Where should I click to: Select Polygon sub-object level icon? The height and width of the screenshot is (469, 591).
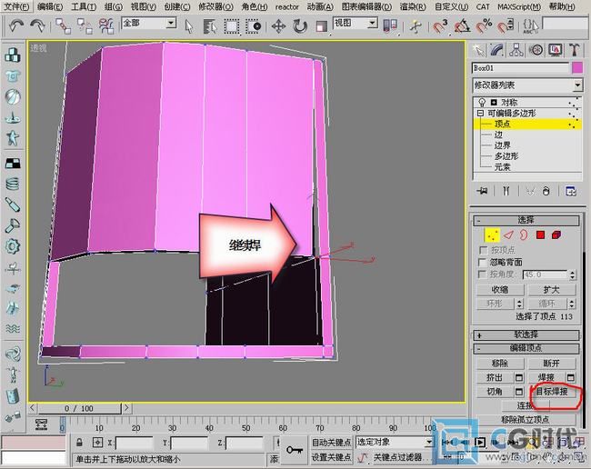pos(540,235)
